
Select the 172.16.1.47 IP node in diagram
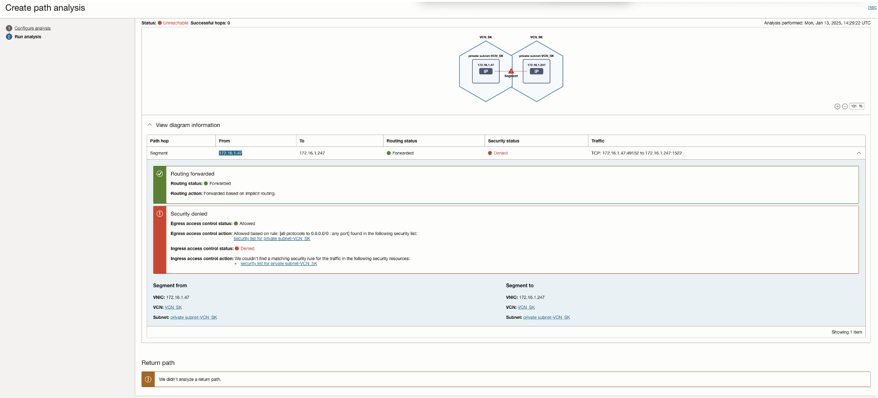coord(486,71)
